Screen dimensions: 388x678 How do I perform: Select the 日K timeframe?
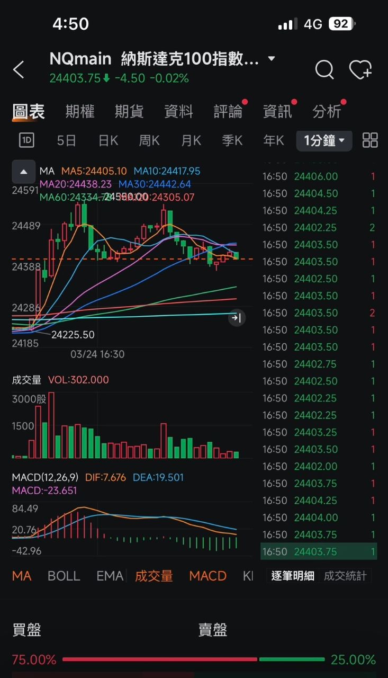109,140
